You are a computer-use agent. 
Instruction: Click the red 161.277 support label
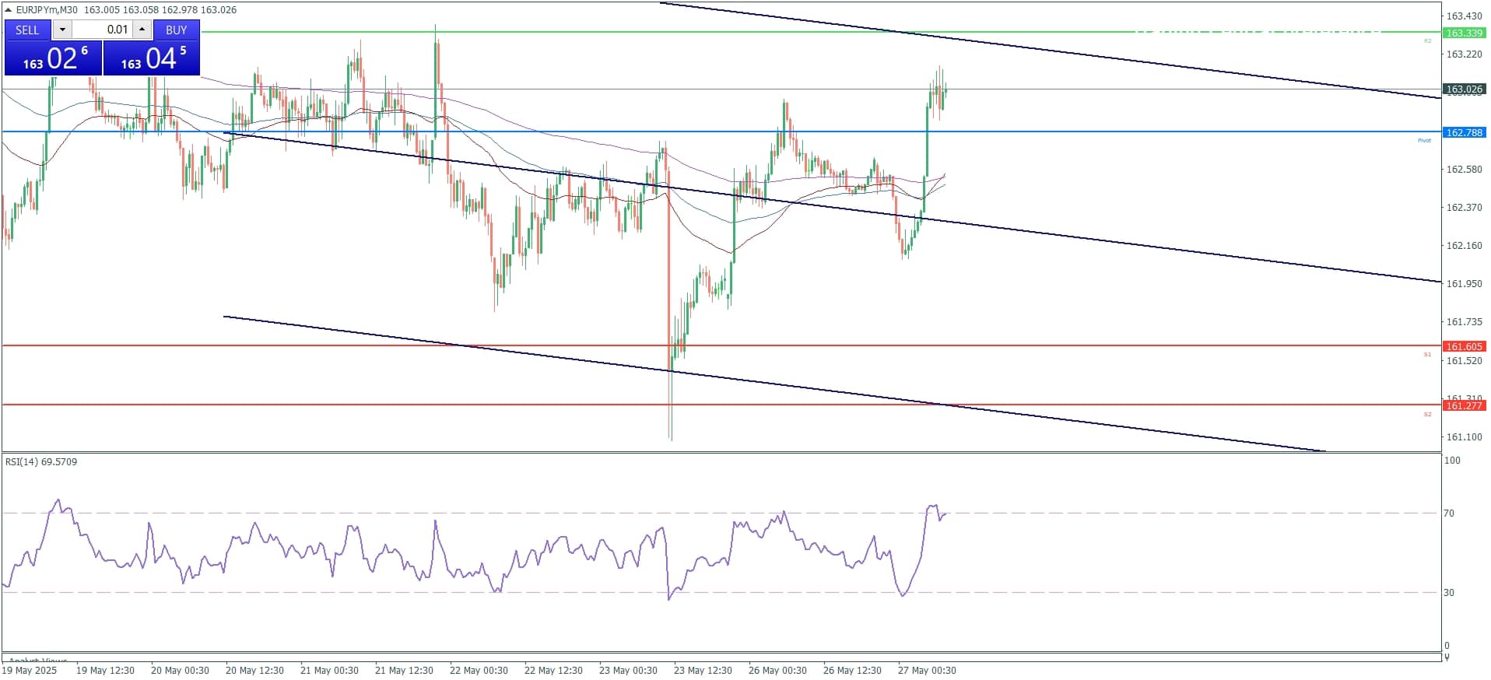1464,405
